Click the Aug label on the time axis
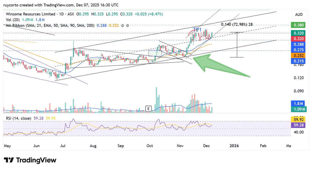 93,146
